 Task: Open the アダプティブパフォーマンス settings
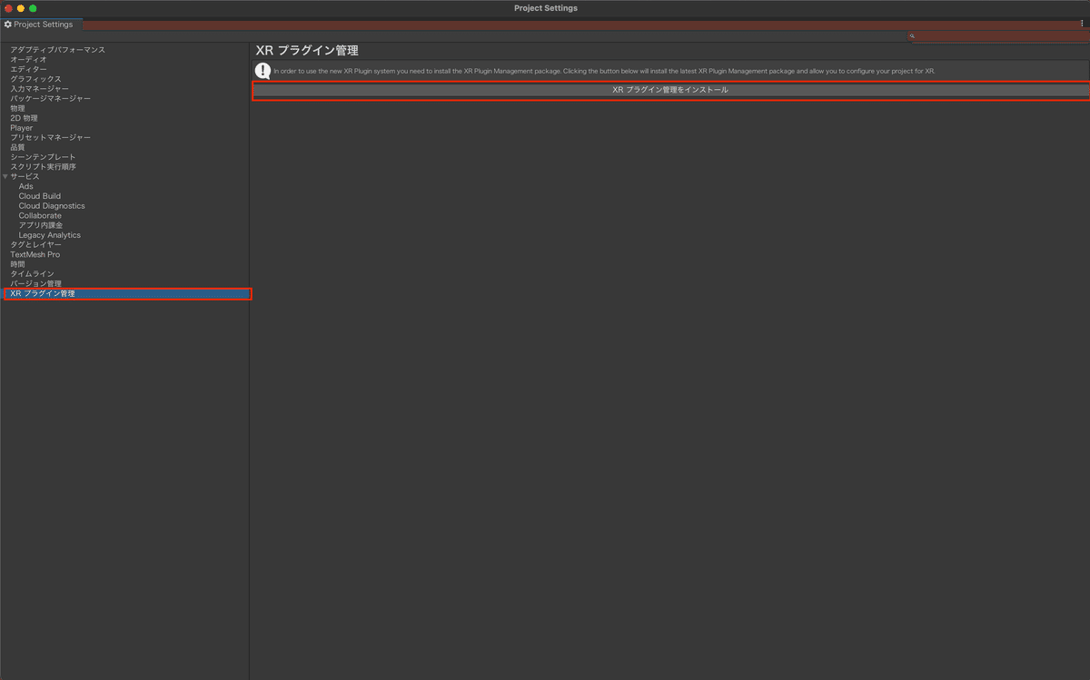coord(58,50)
